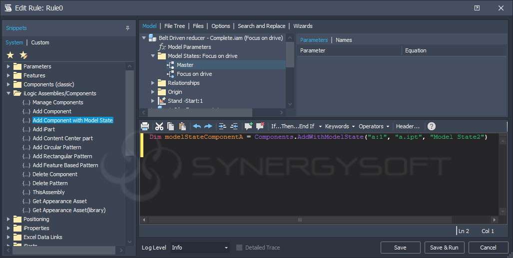Click the Uncomment selection icon
The image size is (513, 258).
260,126
